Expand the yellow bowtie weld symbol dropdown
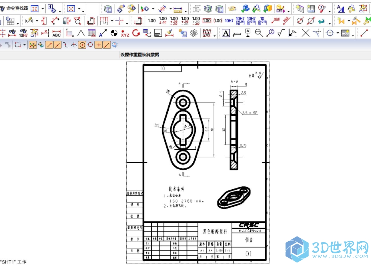This screenshot has width=371, height=265. coord(349,21)
